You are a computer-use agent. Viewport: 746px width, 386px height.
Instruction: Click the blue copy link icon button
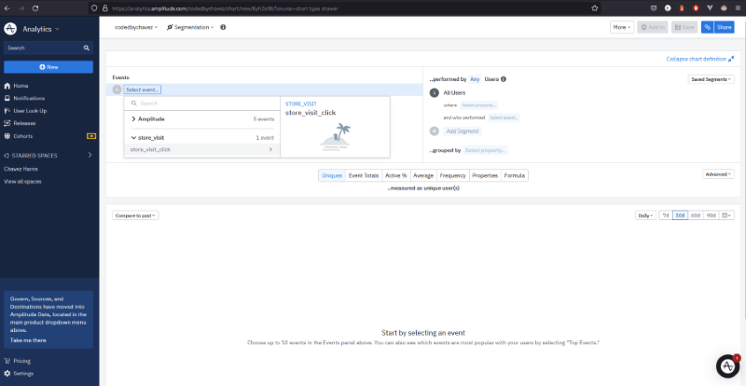click(x=708, y=27)
